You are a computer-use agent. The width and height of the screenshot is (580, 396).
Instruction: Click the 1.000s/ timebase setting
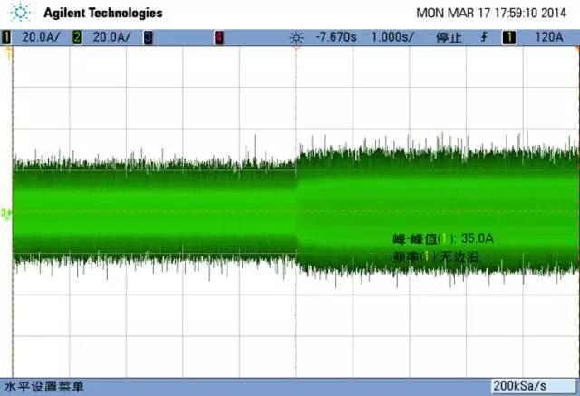click(394, 38)
